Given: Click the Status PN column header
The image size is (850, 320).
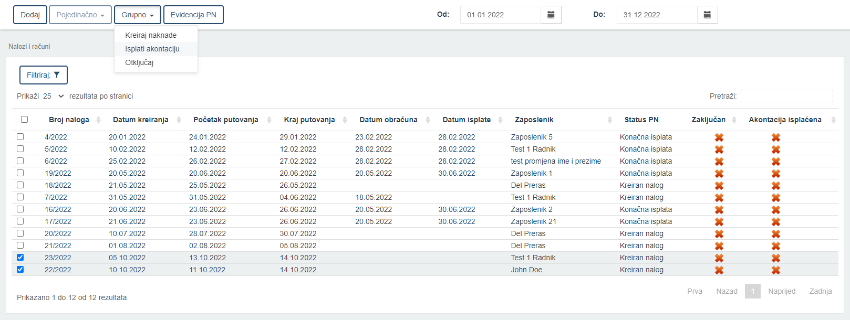Looking at the screenshot, I should coord(641,120).
